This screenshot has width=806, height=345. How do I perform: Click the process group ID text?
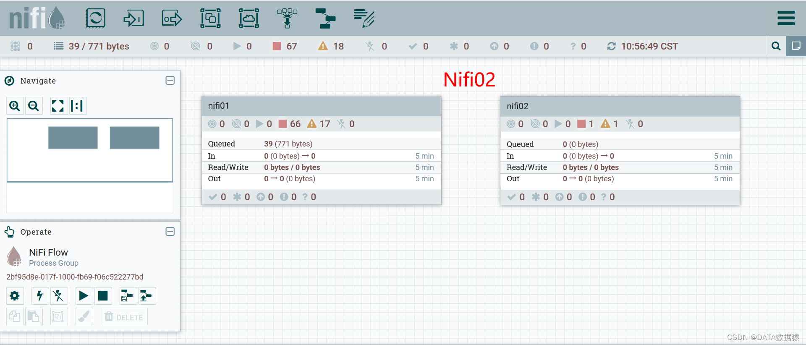tap(75, 277)
